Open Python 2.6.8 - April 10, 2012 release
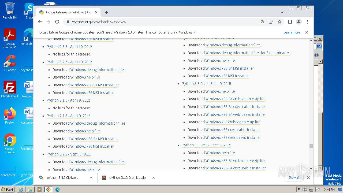This screenshot has height=193, width=343. pyautogui.click(x=69, y=47)
